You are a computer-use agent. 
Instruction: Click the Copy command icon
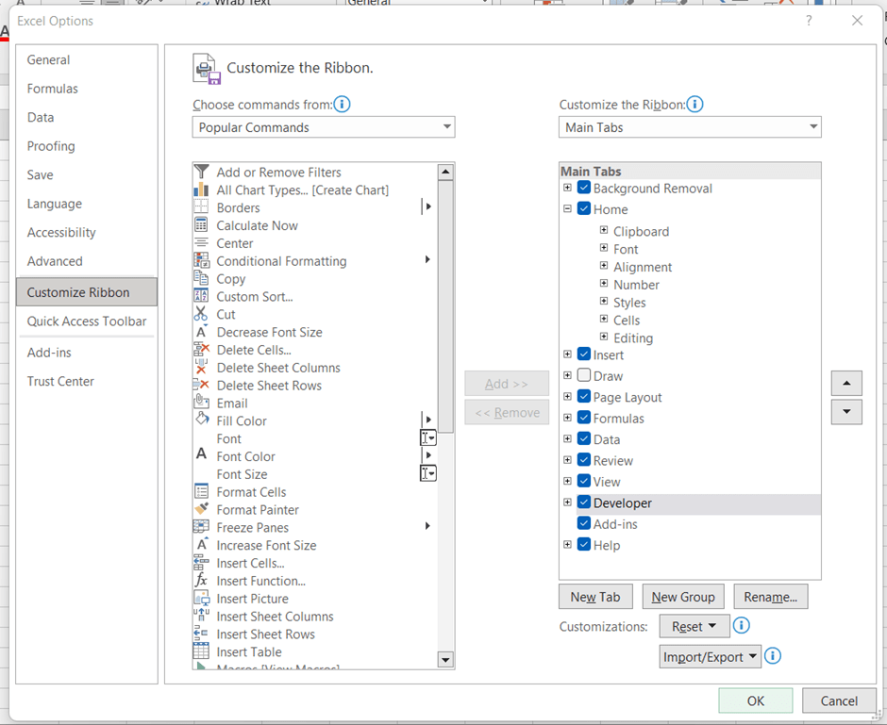201,278
